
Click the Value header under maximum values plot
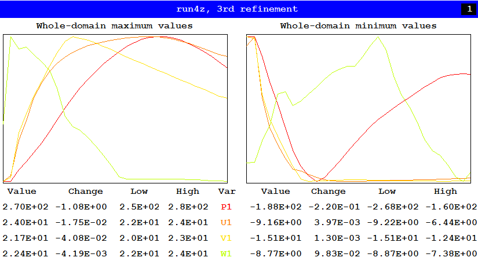point(21,191)
